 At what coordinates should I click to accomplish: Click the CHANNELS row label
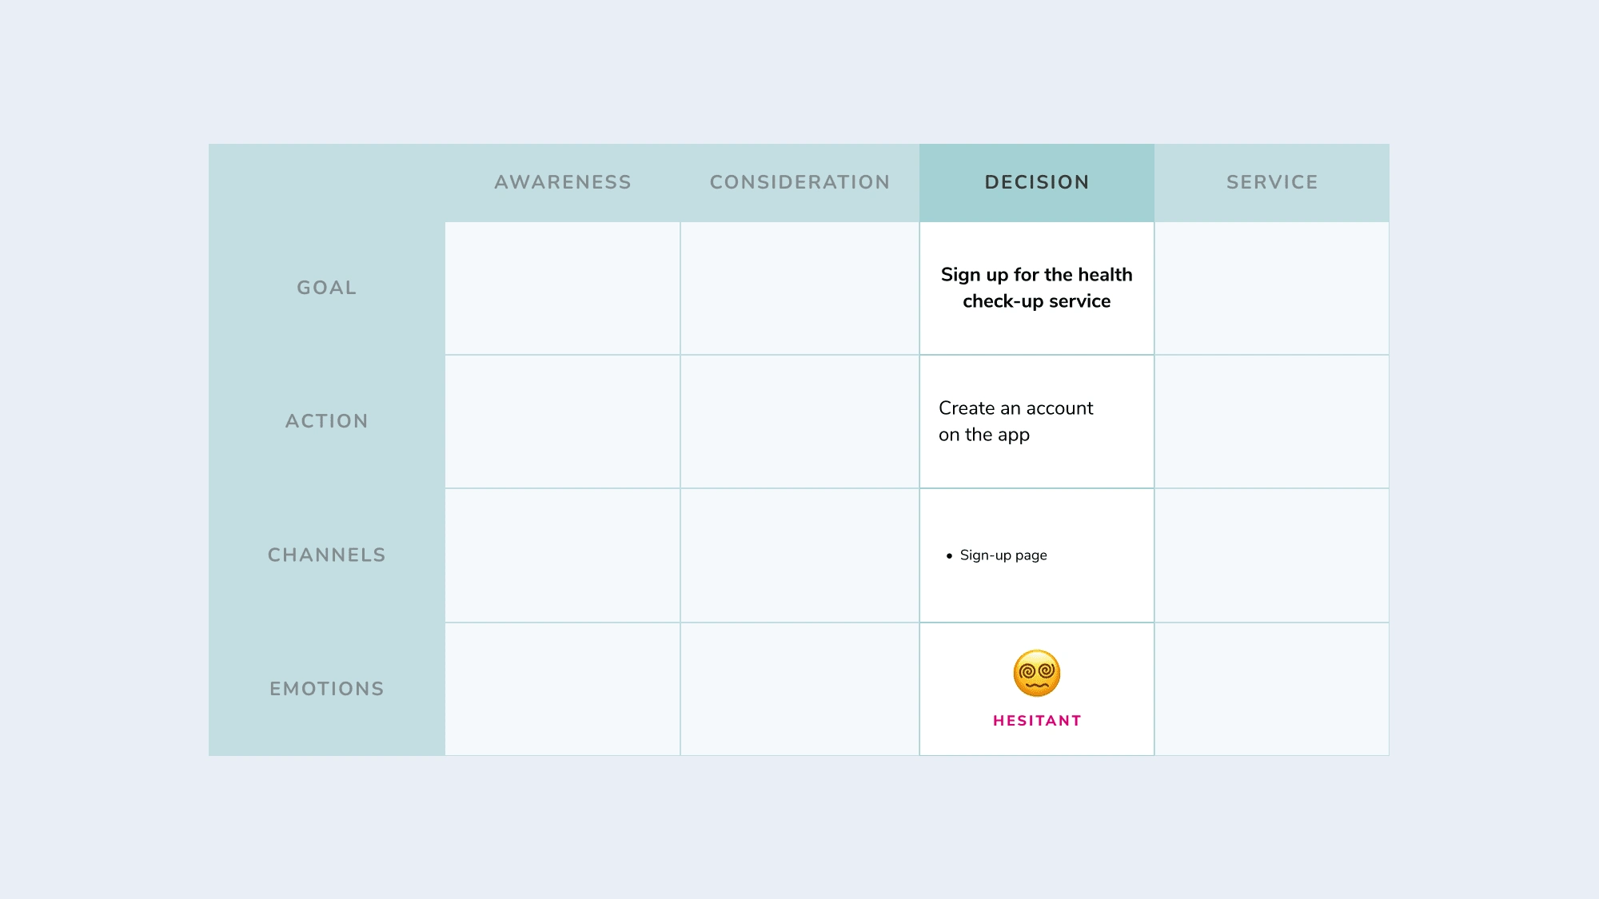pos(326,555)
